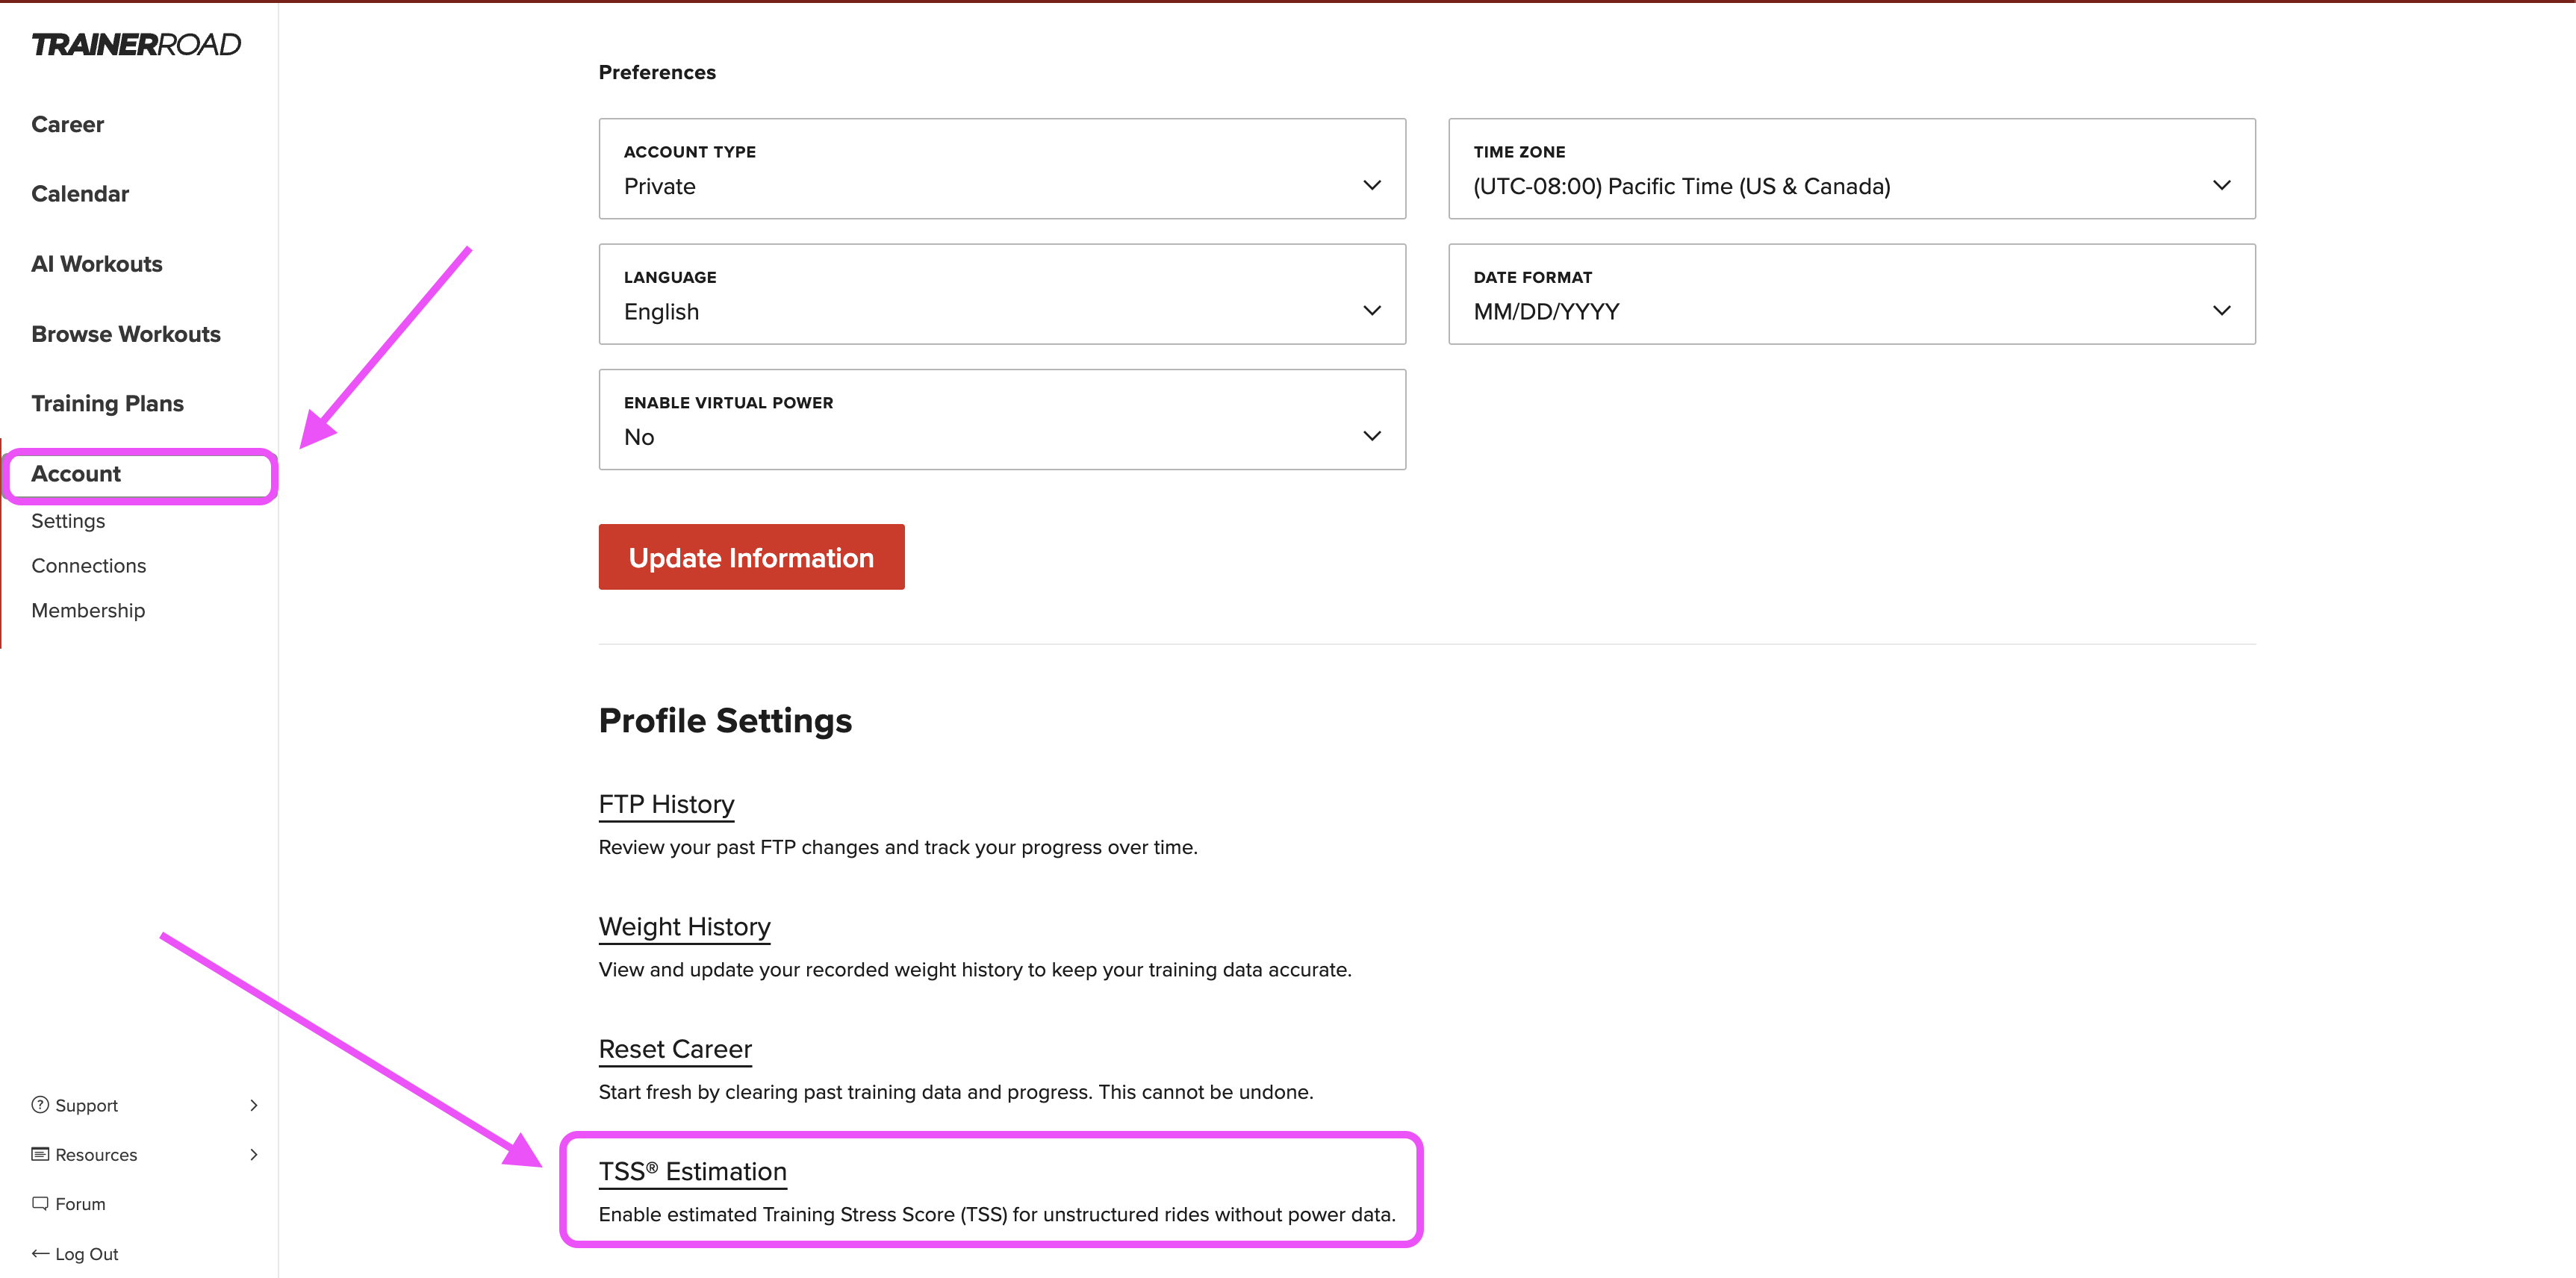
Task: Click the 'View and update your recorded weight' text
Action: [x=975, y=970]
